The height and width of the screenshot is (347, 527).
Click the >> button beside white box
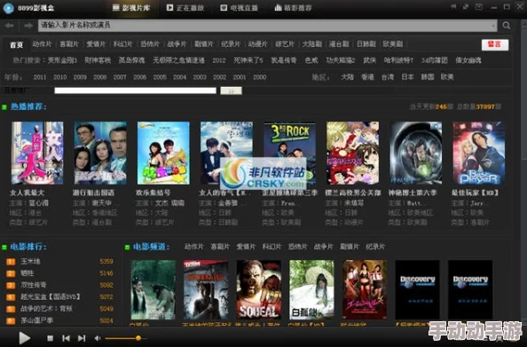(231, 91)
